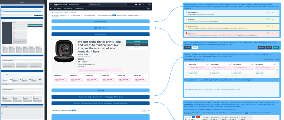Select the All Inventory navigation tab

coord(55,15)
